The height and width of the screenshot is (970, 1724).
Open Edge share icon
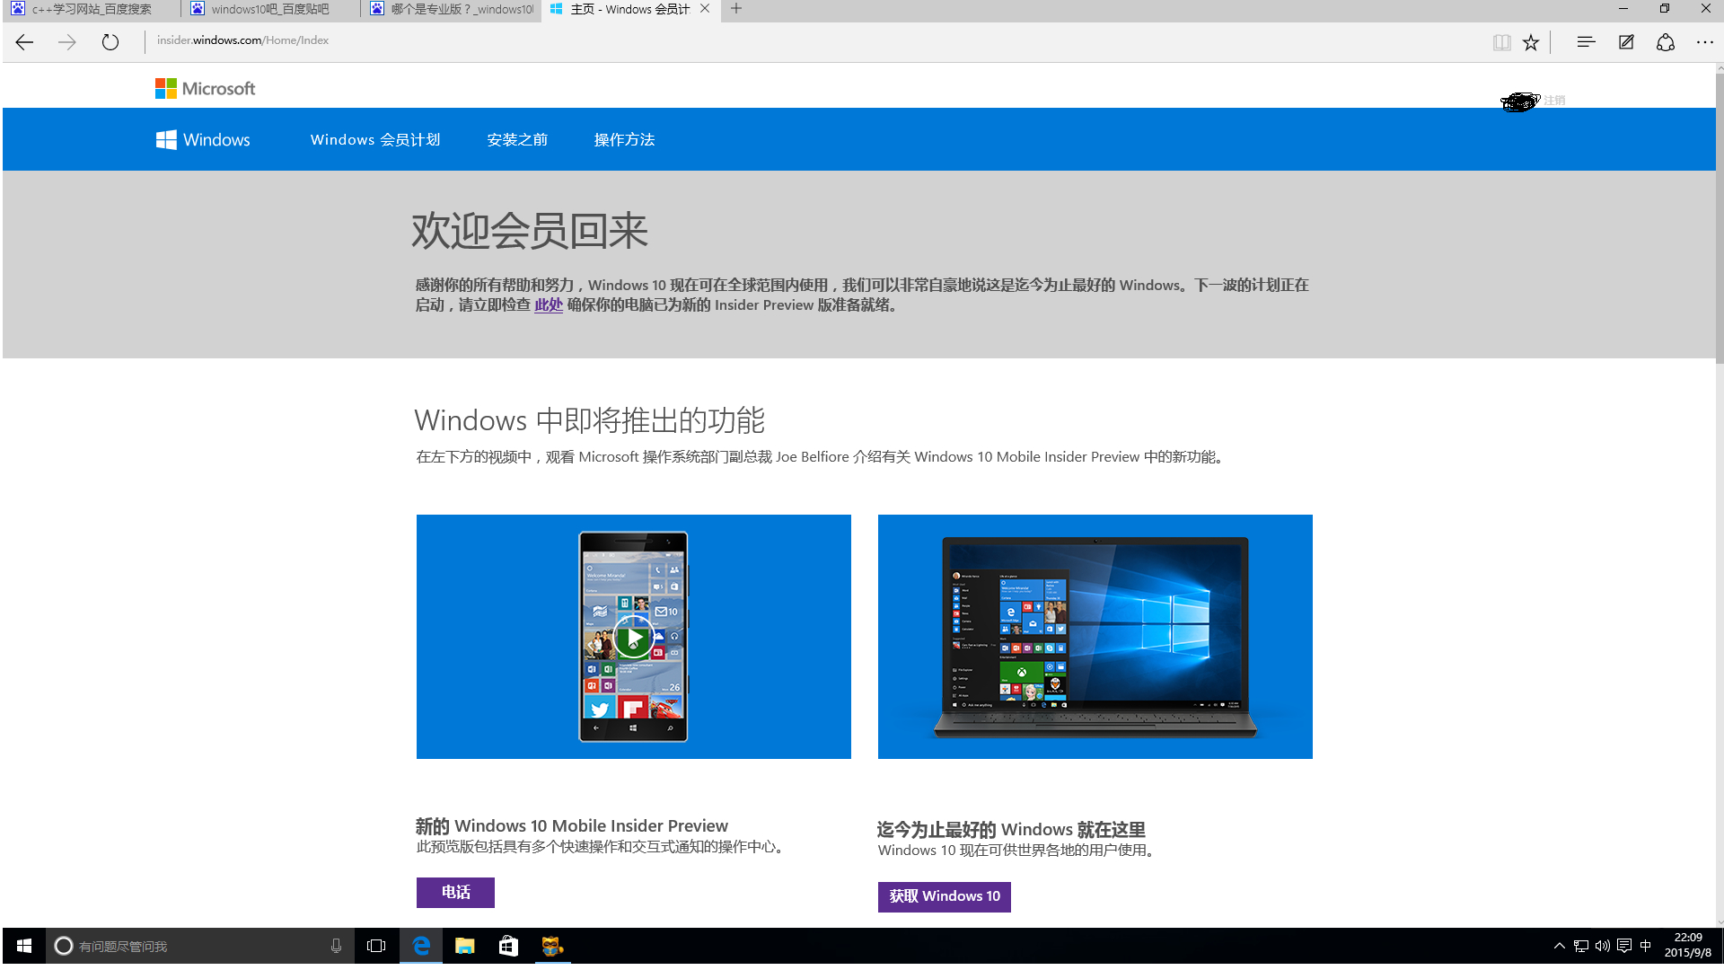[x=1666, y=42]
